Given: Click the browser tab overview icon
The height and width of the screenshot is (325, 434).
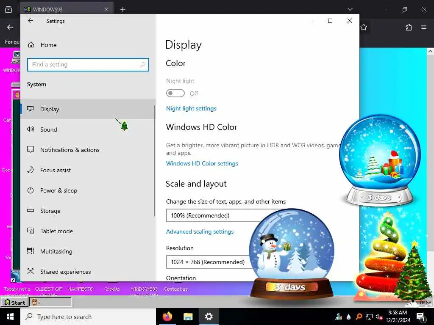Looking at the screenshot, I should click(8, 9).
